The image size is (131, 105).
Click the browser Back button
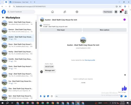[2, 7]
